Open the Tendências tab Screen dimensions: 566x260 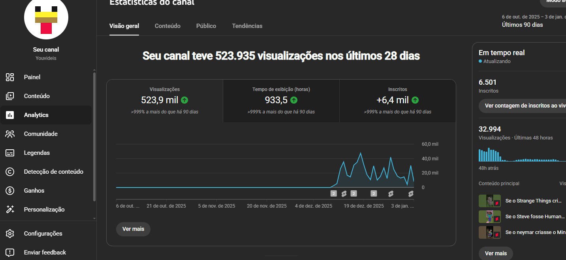247,26
